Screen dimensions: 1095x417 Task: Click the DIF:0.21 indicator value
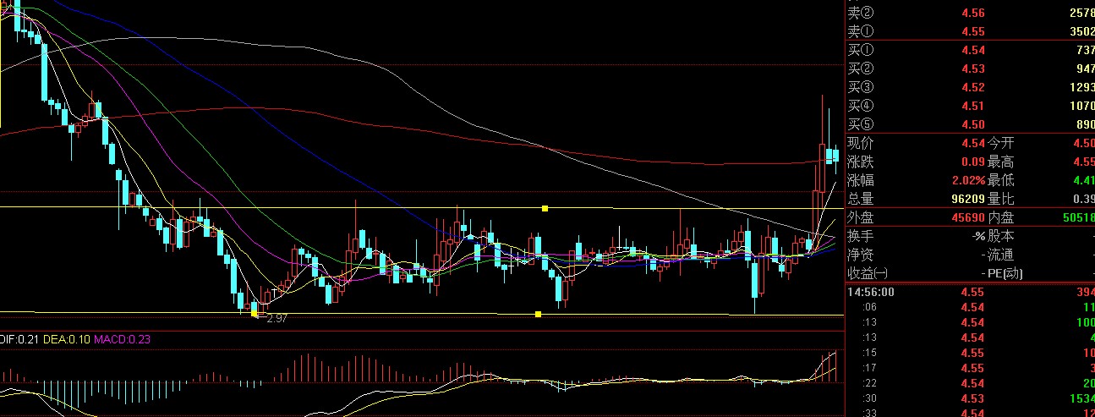(x=19, y=338)
